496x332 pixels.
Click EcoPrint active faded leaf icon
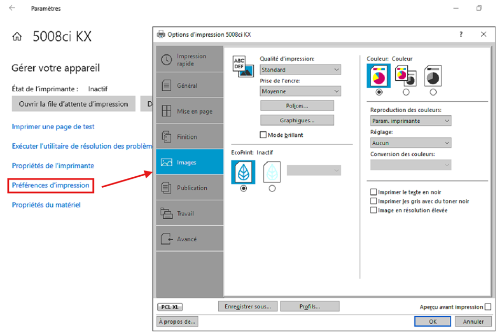pyautogui.click(x=272, y=172)
